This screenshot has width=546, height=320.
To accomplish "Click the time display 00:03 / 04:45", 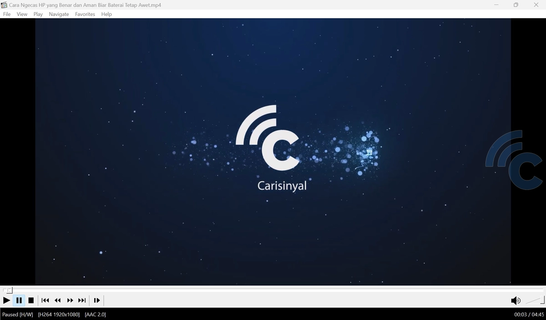I will coord(529,315).
